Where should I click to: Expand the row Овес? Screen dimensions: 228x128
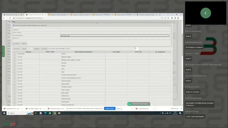pos(15,73)
